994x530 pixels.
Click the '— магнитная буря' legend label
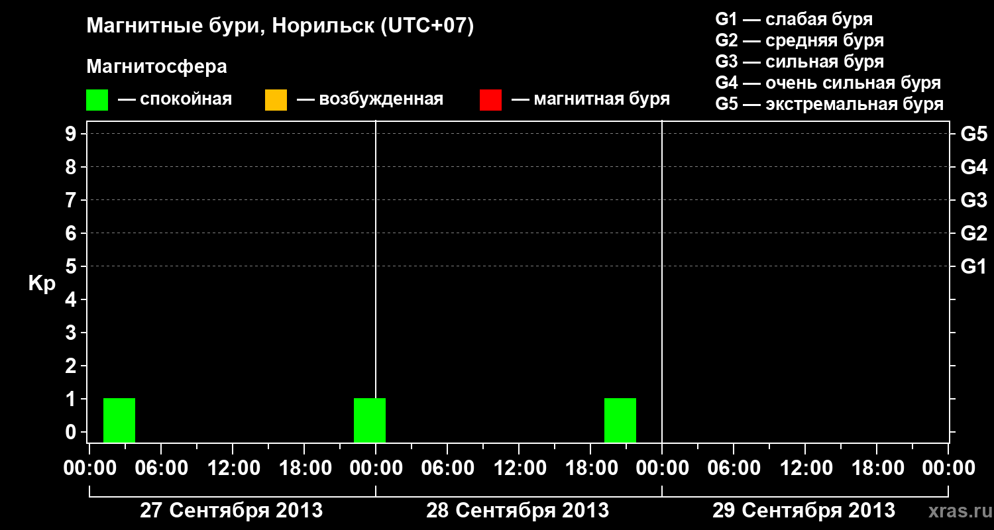pos(590,100)
